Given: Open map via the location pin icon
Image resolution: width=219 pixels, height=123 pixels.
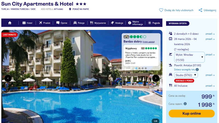Looking at the screenshot, I should click(x=70, y=9).
